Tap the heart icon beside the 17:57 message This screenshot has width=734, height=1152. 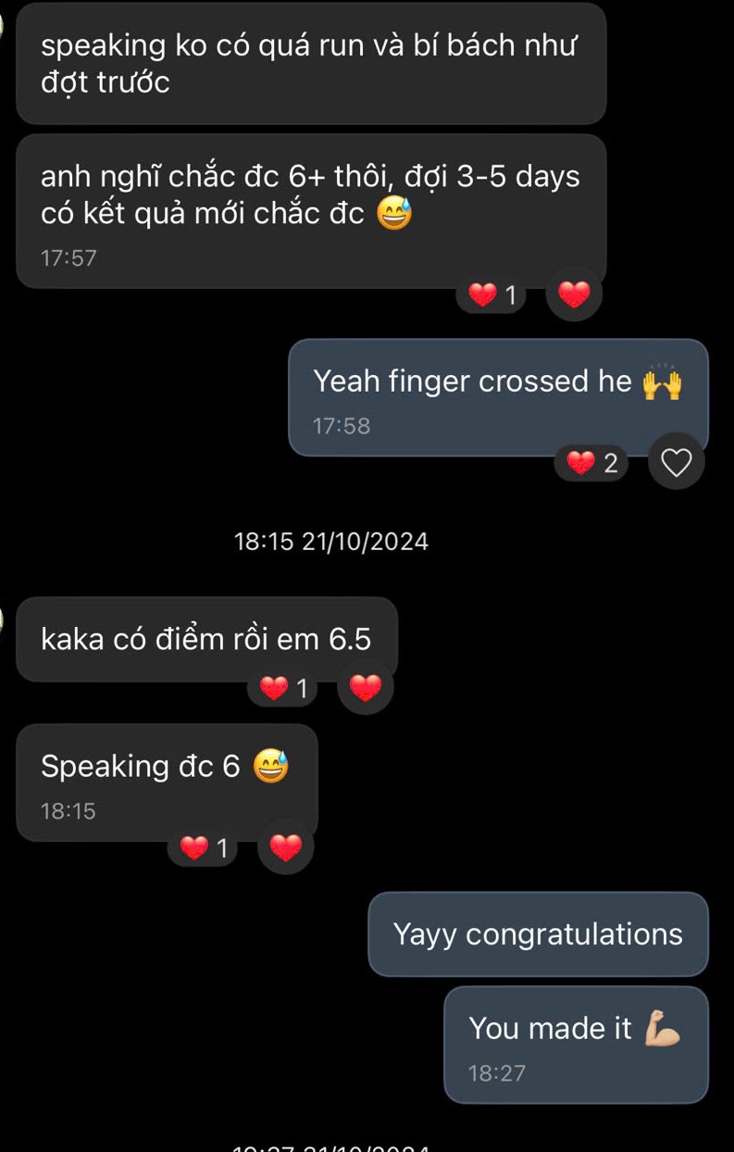tap(574, 294)
